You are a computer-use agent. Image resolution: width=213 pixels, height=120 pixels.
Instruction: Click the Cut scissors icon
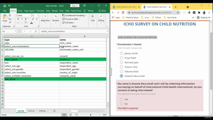pyautogui.click(x=10, y=15)
